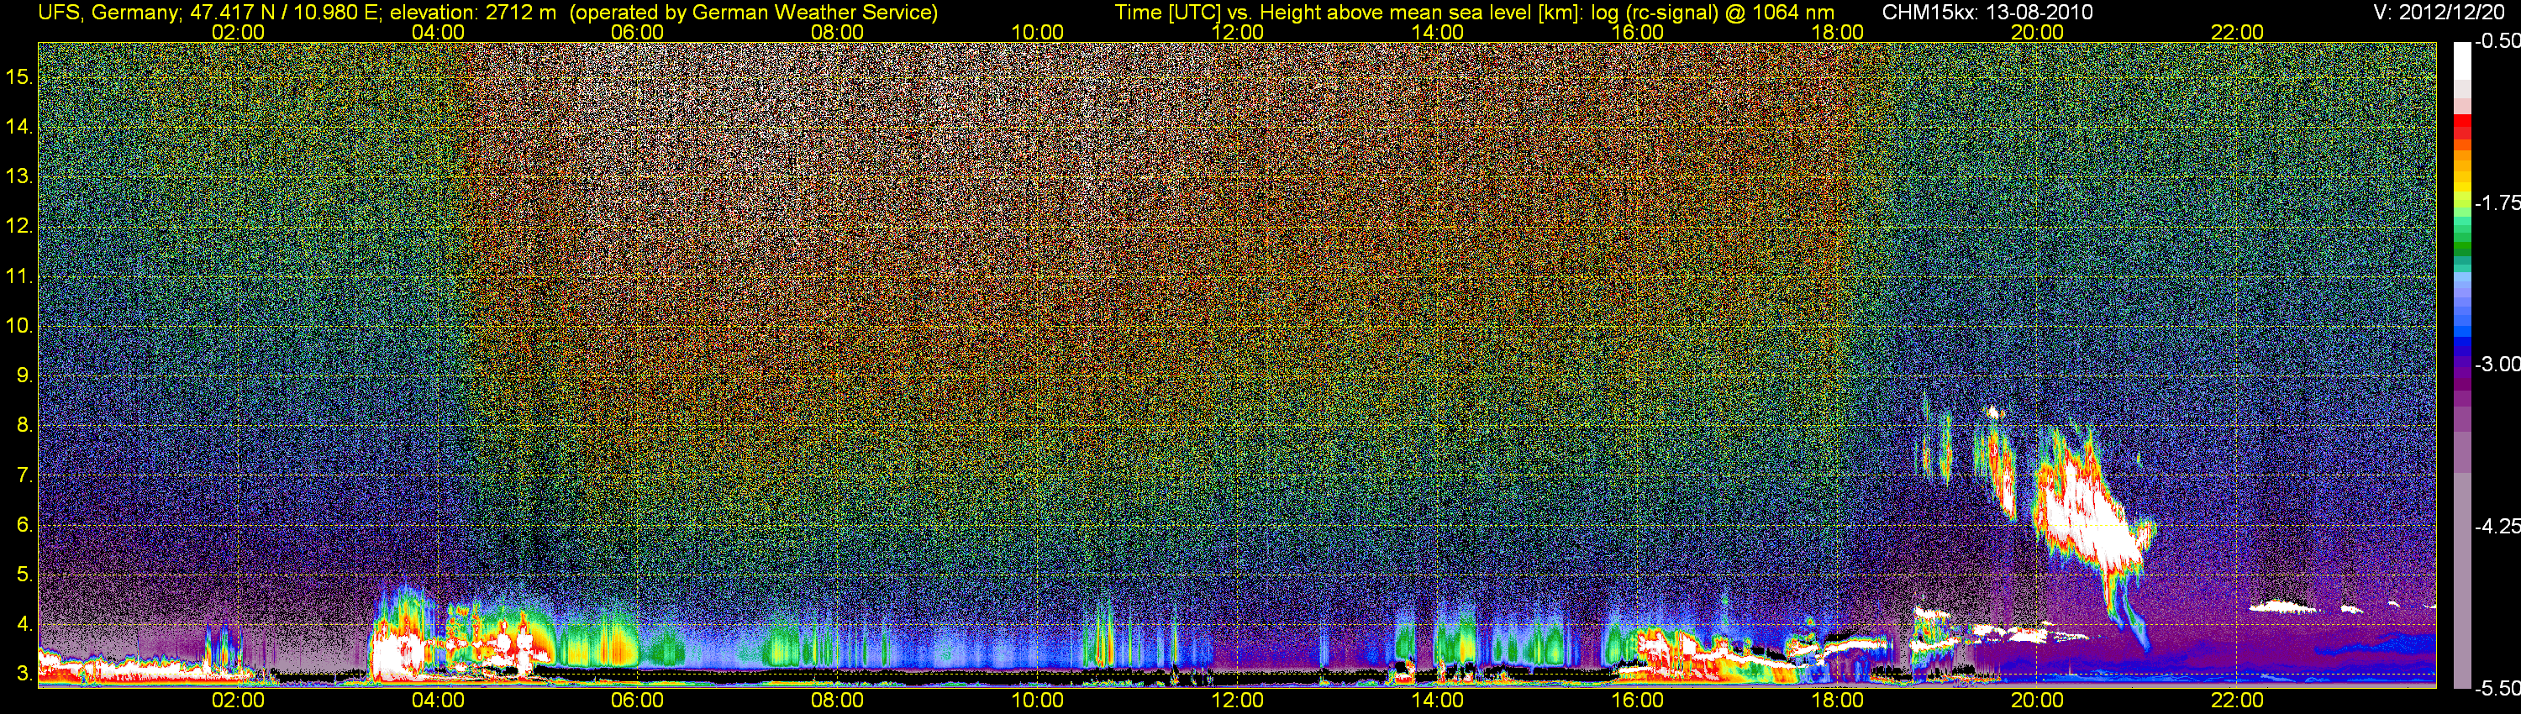Click the -0.50 color scale value
Viewport: 2521px width, 714px height.
(x=2497, y=41)
